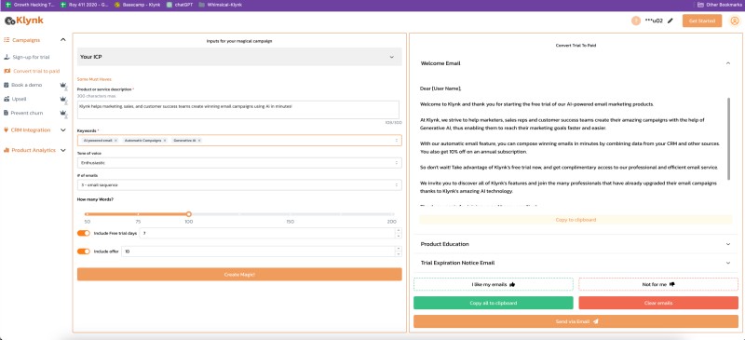
Task: Click the Product Analytics chart icon
Action: 7,150
